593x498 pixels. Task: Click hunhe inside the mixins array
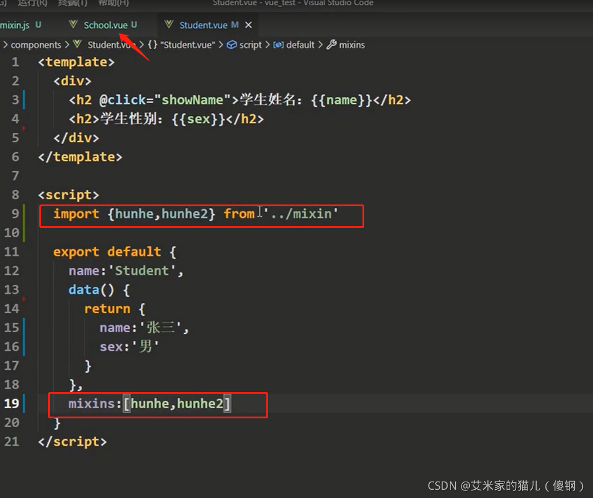click(x=150, y=404)
